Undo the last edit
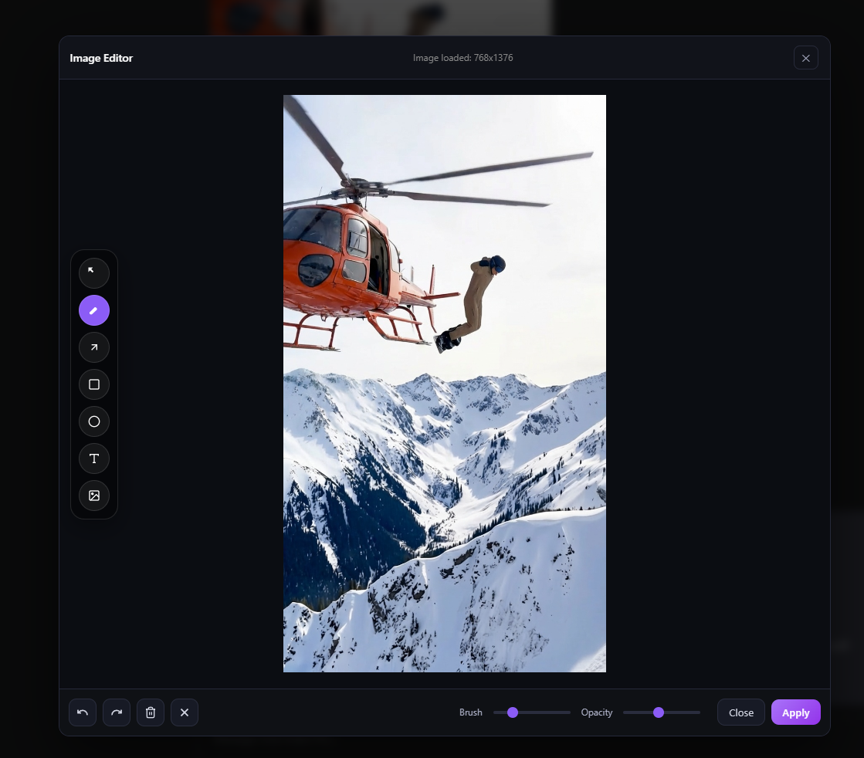 click(x=83, y=712)
